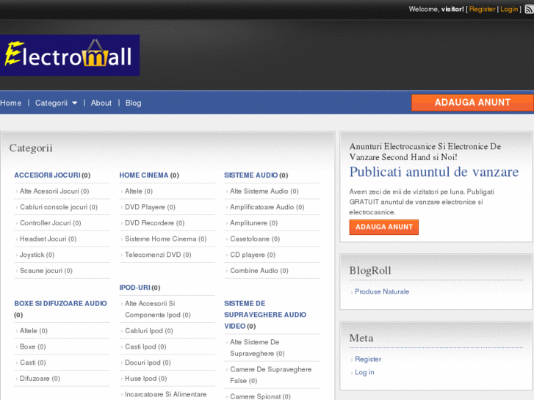The width and height of the screenshot is (534, 400).
Task: Select Huse Ipod subcategory
Action: point(141,379)
